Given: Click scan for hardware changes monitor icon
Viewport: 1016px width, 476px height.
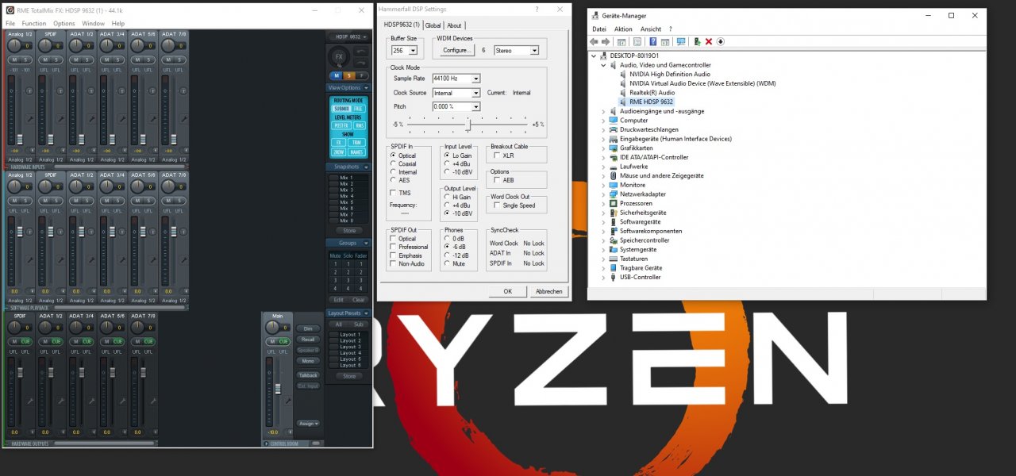Looking at the screenshot, I should click(x=681, y=41).
